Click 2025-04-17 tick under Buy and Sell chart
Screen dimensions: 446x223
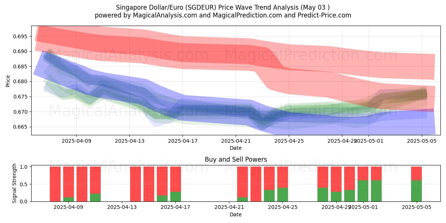click(175, 207)
